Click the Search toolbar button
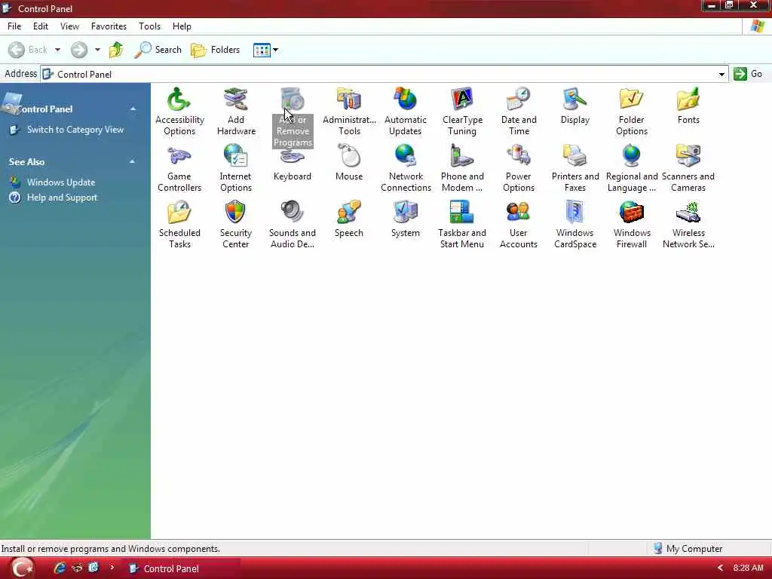This screenshot has height=579, width=772. tap(158, 50)
